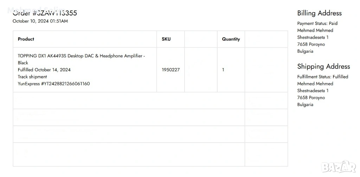Click the Shipping Address heading
This screenshot has width=360, height=177.
(323, 66)
